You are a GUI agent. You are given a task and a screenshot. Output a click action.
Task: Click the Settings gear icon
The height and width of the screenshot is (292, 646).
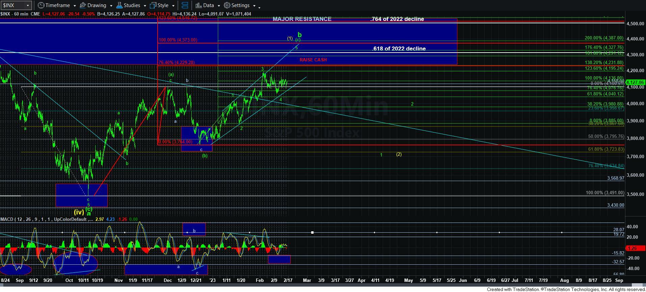coord(227,5)
